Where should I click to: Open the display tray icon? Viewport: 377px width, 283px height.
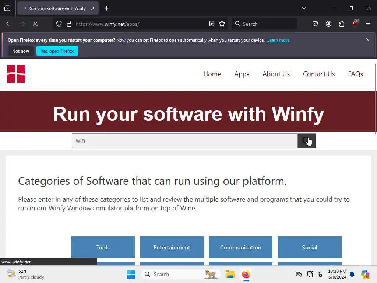coord(310,274)
